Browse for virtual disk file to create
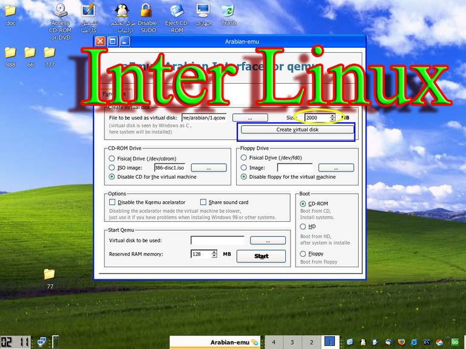Image resolution: width=466 pixels, height=349 pixels. [250, 118]
